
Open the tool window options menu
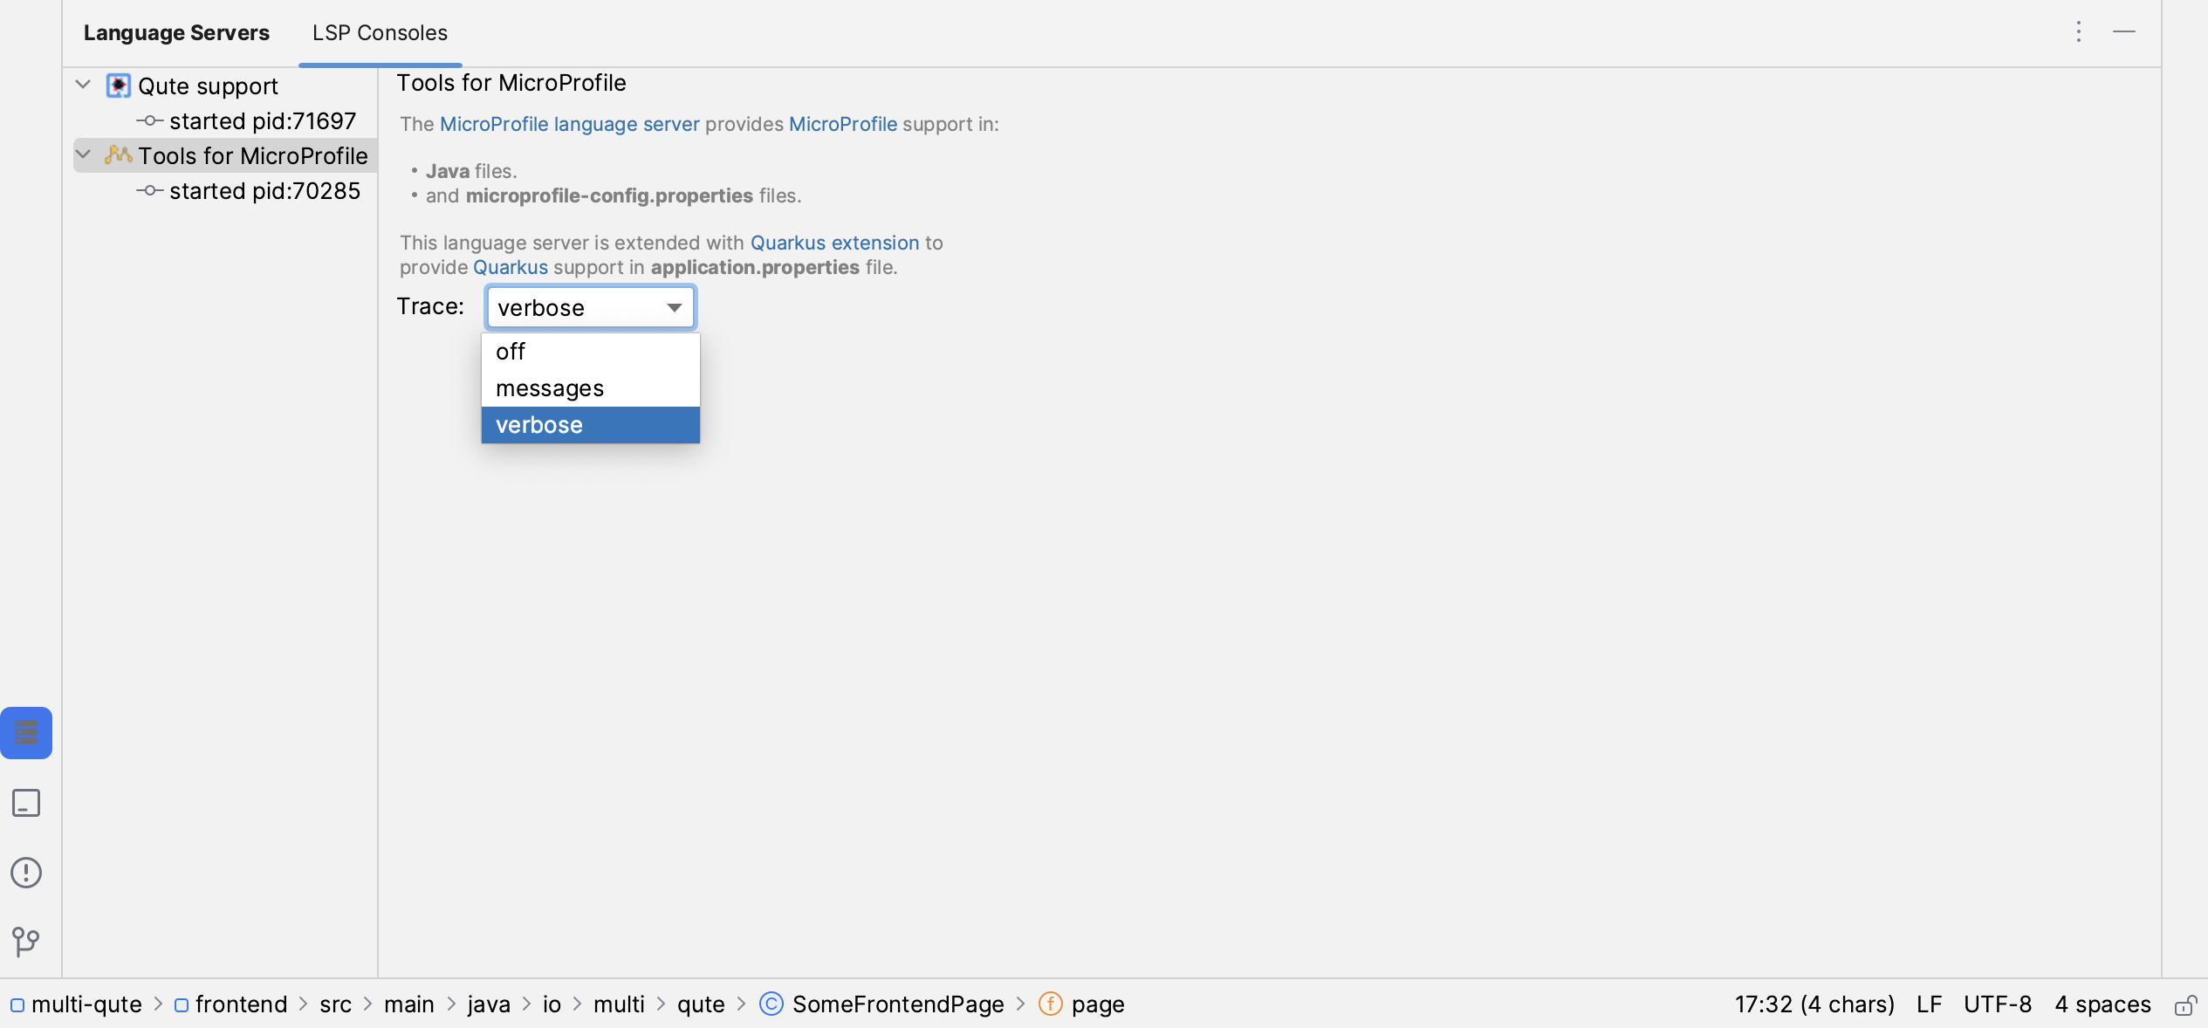point(2079,32)
